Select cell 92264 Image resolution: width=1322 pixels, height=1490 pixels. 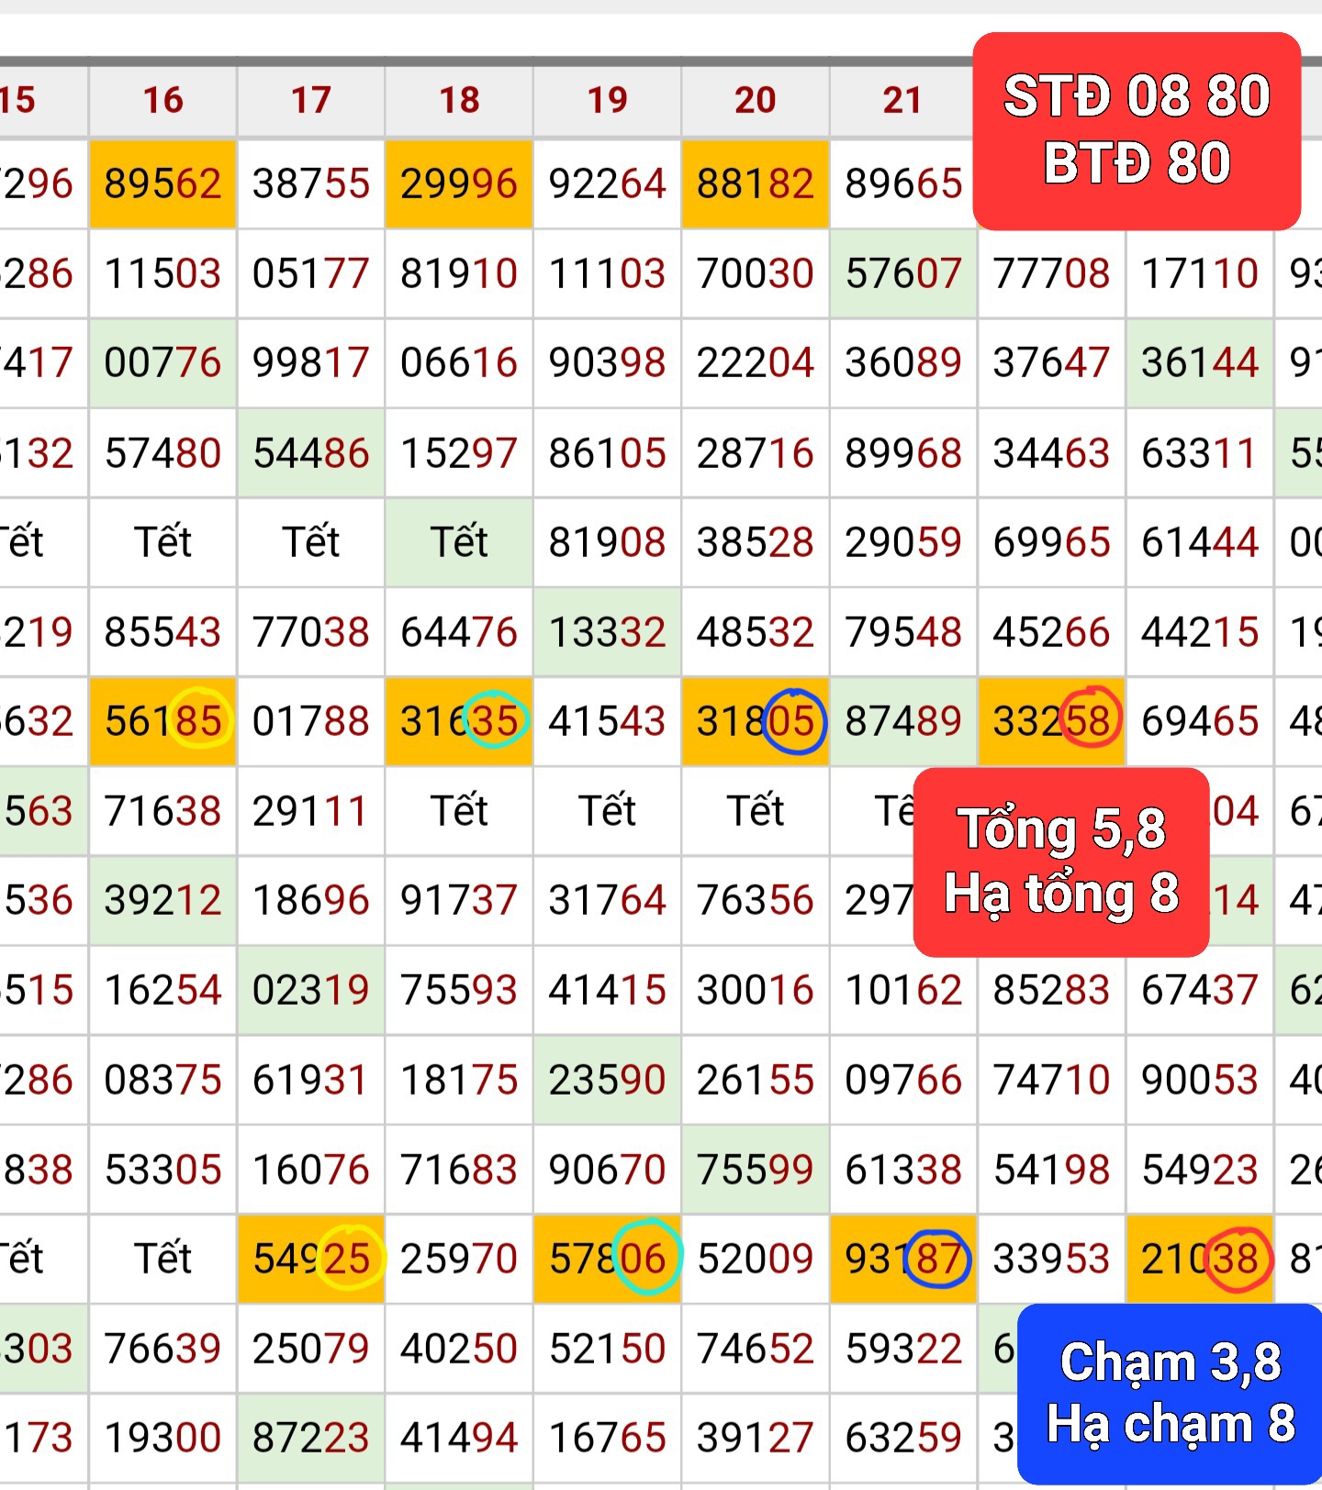coord(607,183)
